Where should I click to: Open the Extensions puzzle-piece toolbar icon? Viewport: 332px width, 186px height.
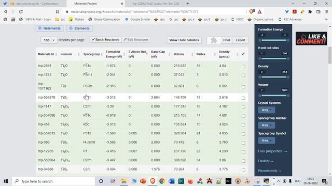[x=310, y=11]
